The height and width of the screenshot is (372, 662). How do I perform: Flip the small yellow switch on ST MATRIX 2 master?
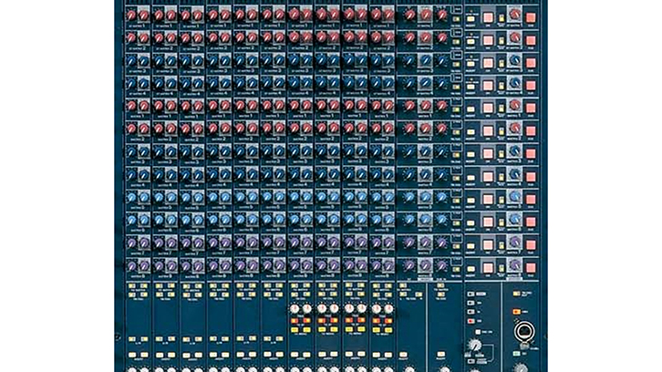coord(502,41)
